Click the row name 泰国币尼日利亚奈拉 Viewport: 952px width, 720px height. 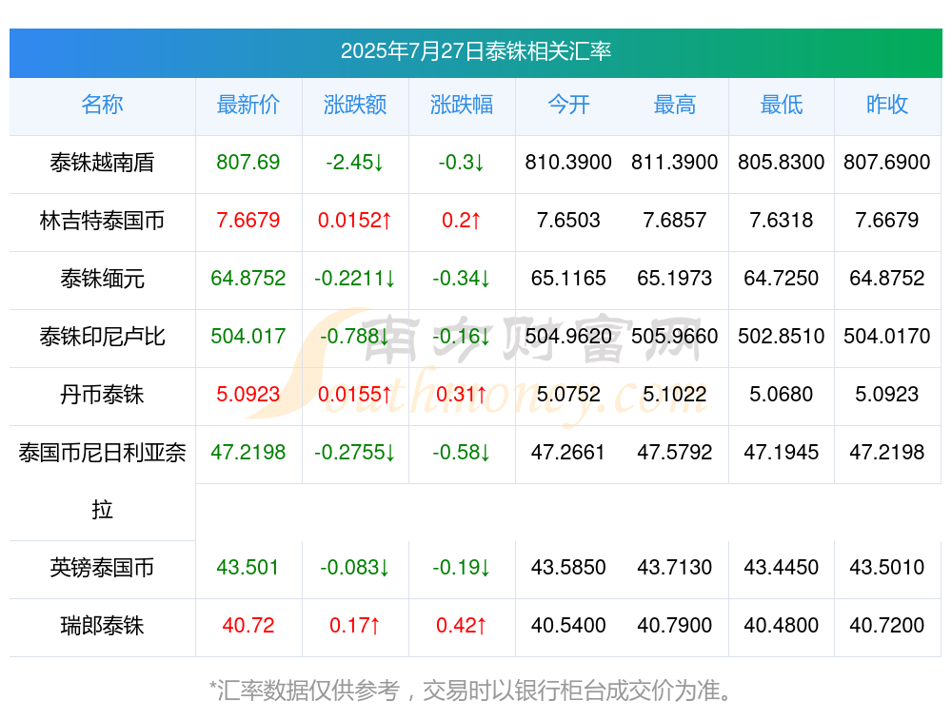102,481
